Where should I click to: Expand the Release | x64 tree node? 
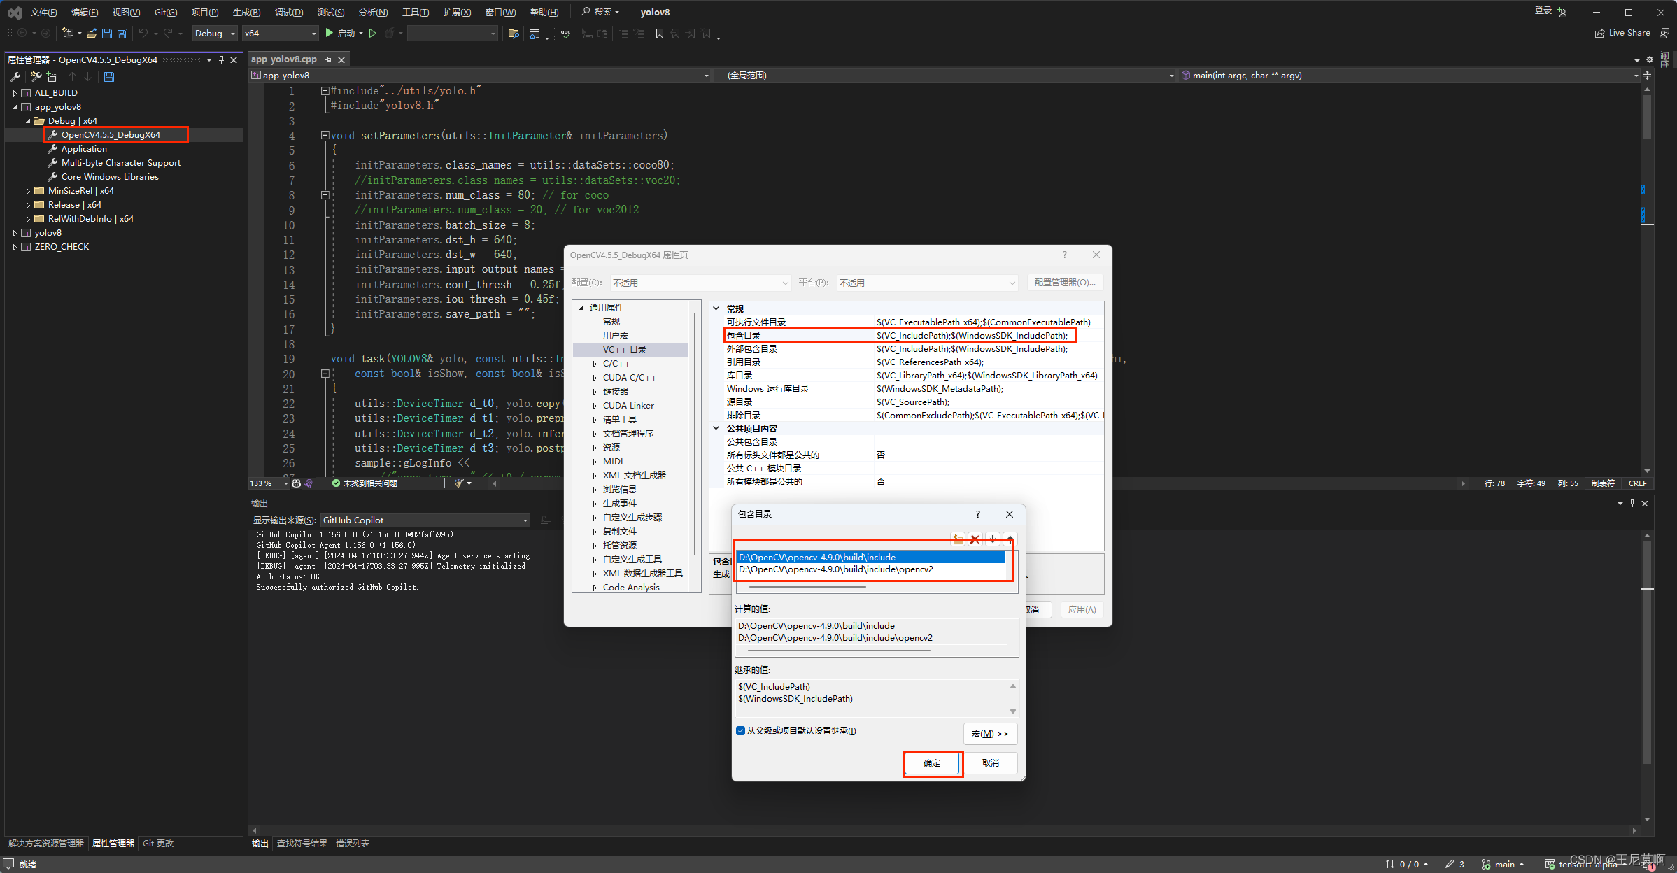tap(28, 205)
